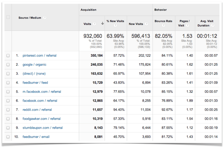Viewport: 224px width, 149px height.
Task: Select checkbox for google / organic row
Action: (8, 65)
